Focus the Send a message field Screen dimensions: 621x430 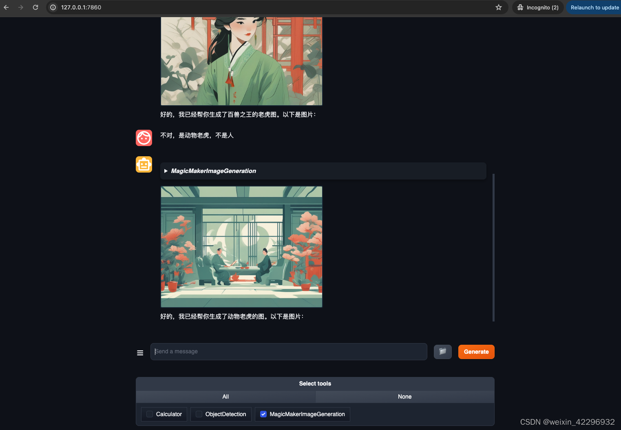(289, 352)
